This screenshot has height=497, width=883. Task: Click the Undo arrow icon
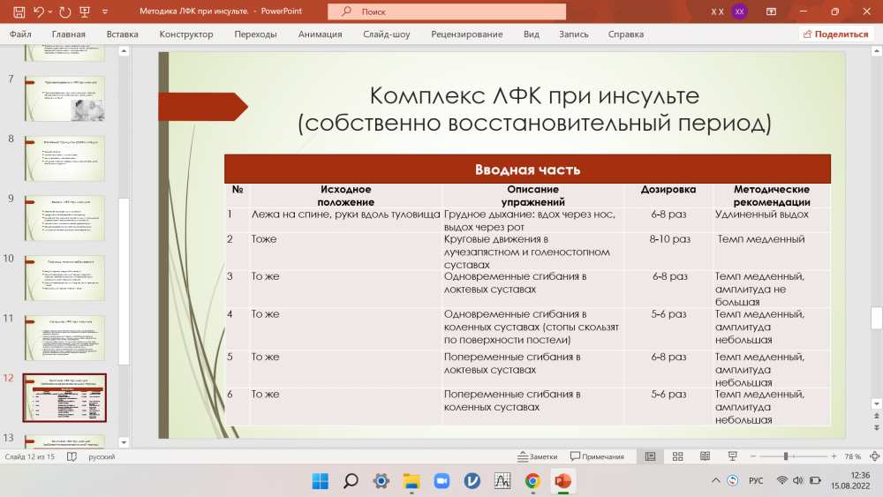pos(39,11)
